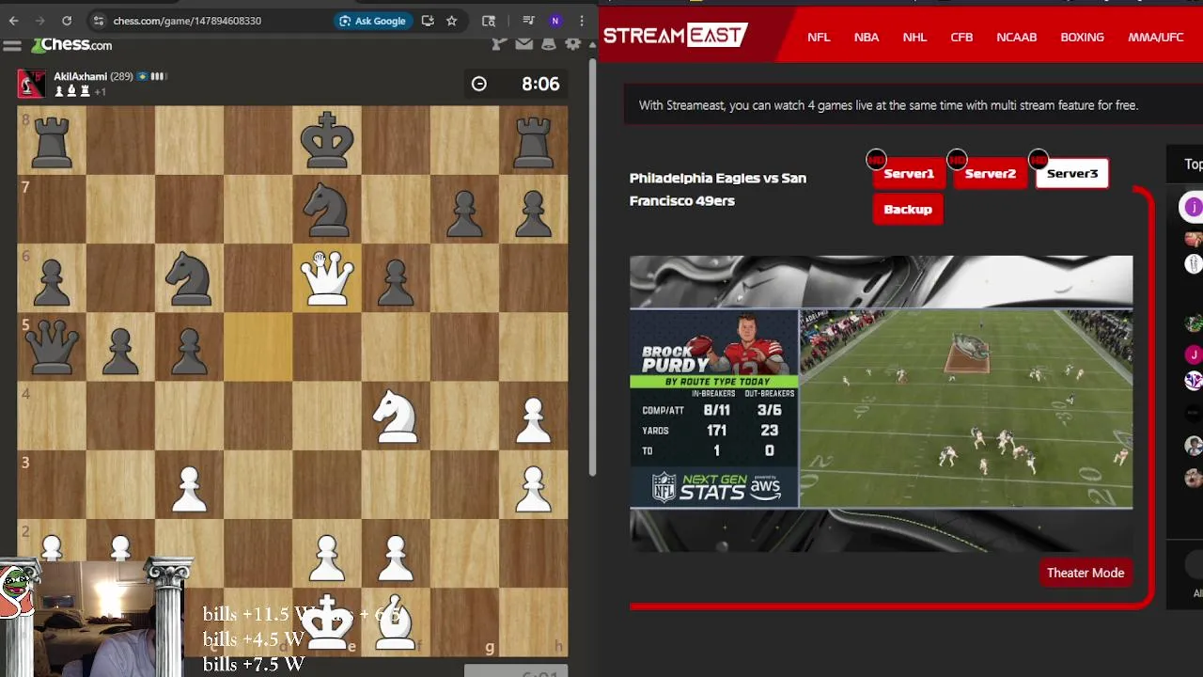Viewport: 1203px width, 677px height.
Task: Click the 8:06 game clock
Action: [515, 84]
